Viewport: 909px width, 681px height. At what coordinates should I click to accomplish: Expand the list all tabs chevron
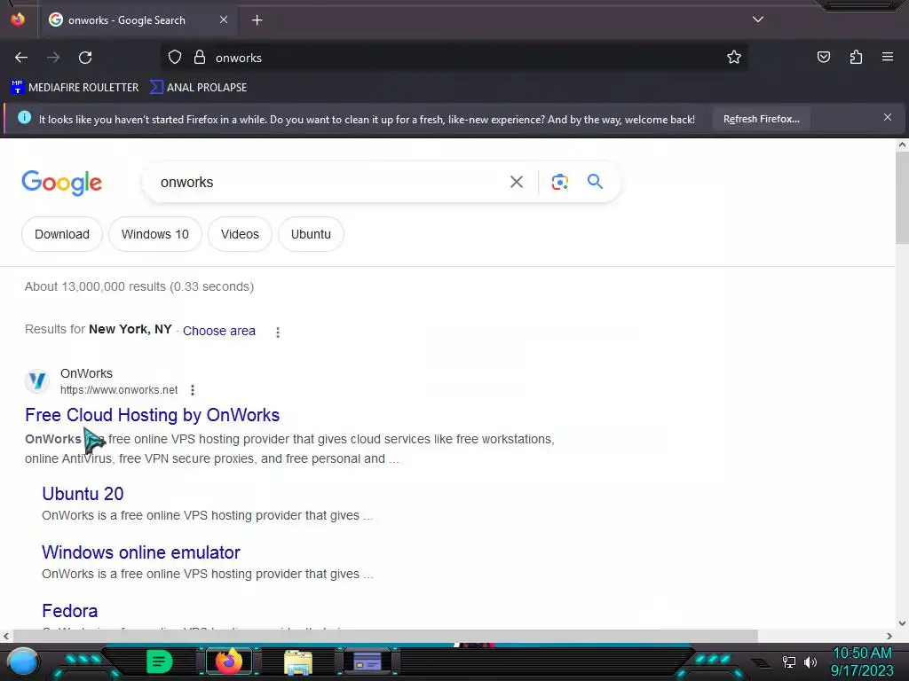coord(758,20)
